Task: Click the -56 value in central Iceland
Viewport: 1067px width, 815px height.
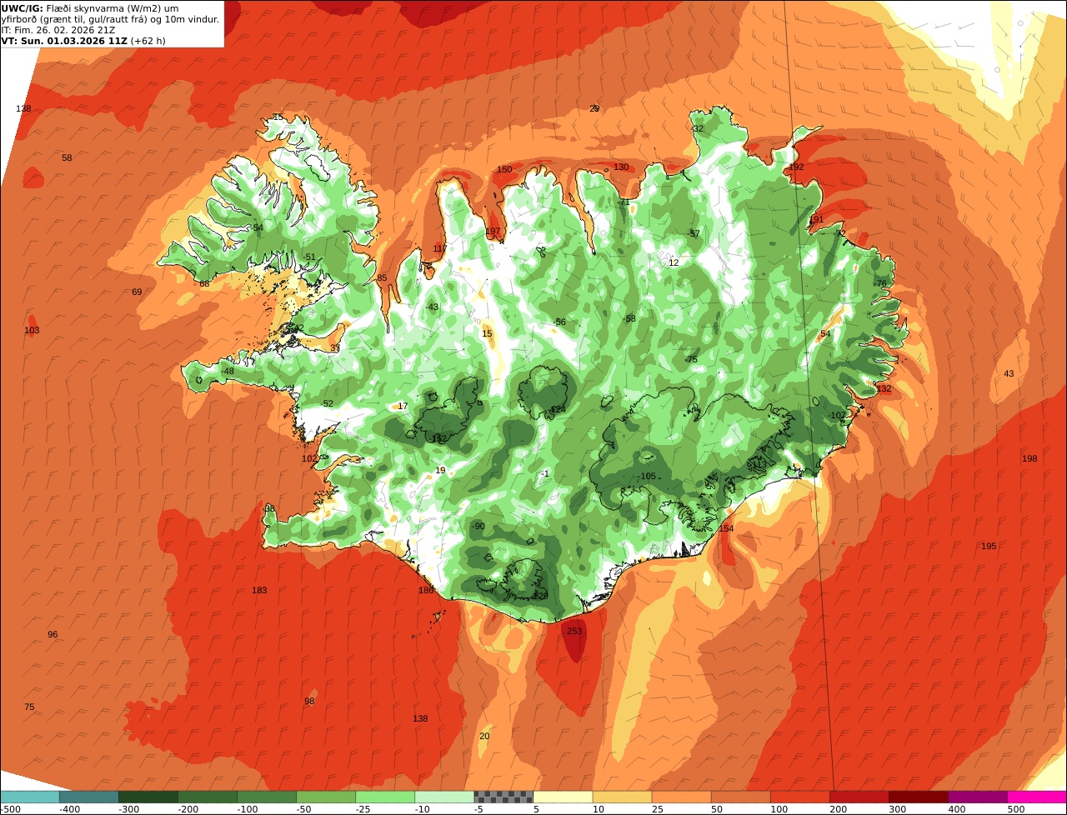Action: [559, 322]
